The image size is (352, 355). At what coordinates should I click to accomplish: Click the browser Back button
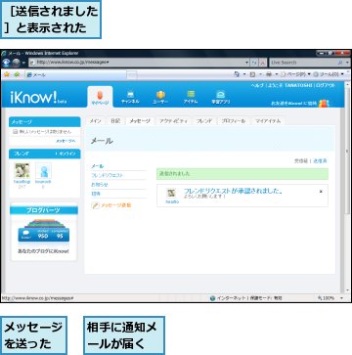6,63
